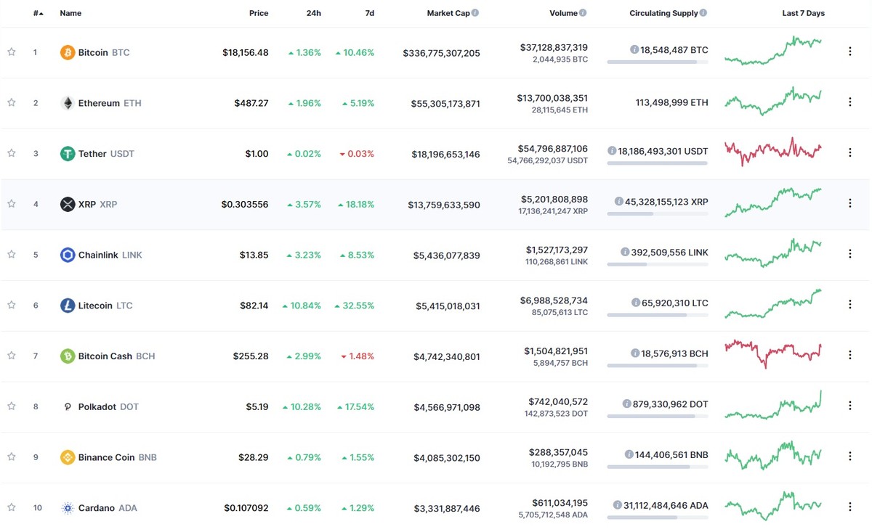872x532 pixels.
Task: Click the Binance Coin BNB logo
Action: coord(67,457)
